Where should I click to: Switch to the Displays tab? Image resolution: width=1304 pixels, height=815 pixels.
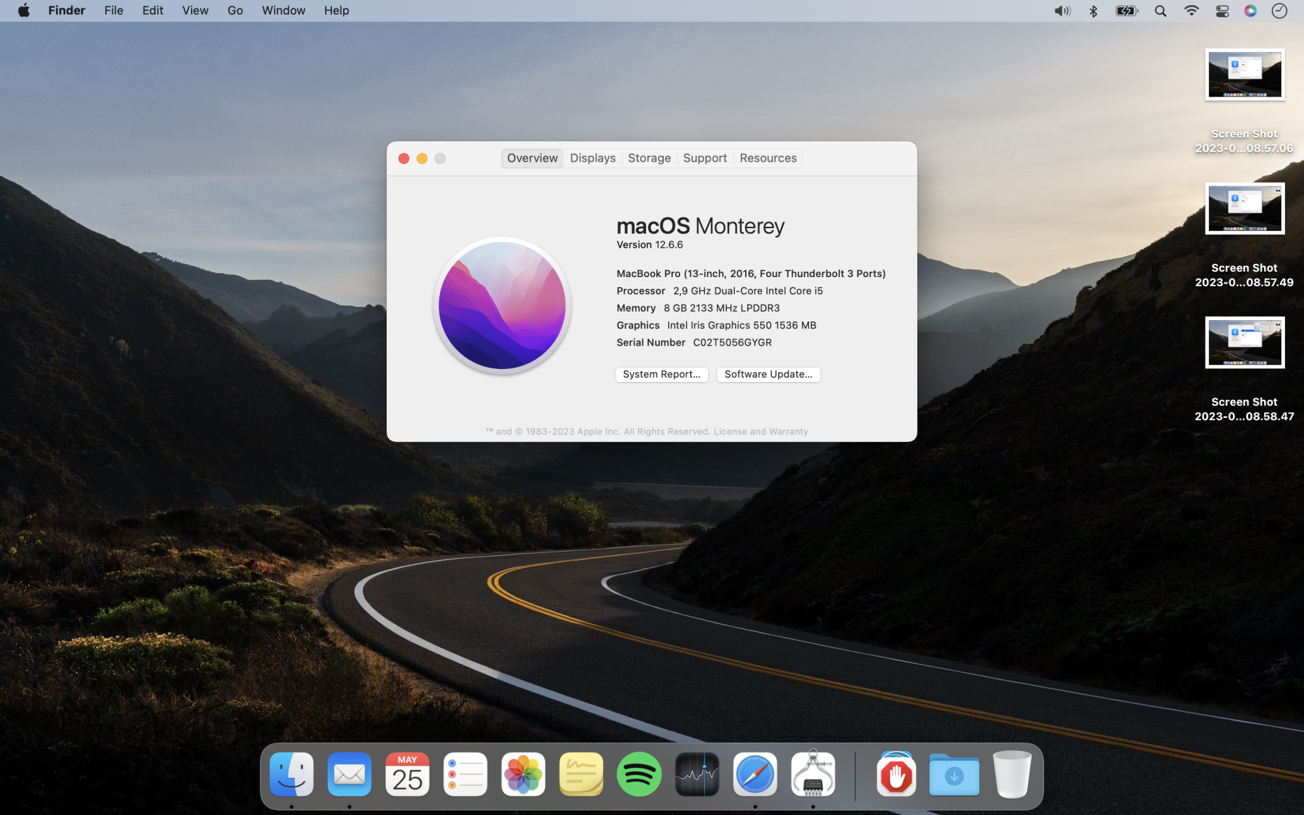pyautogui.click(x=592, y=158)
